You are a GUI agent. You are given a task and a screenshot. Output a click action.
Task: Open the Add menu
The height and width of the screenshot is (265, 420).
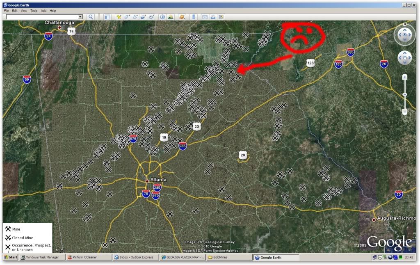pyautogui.click(x=43, y=11)
